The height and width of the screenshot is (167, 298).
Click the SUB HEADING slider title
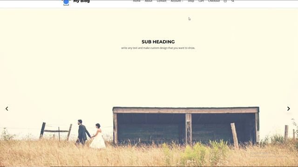tap(158, 42)
